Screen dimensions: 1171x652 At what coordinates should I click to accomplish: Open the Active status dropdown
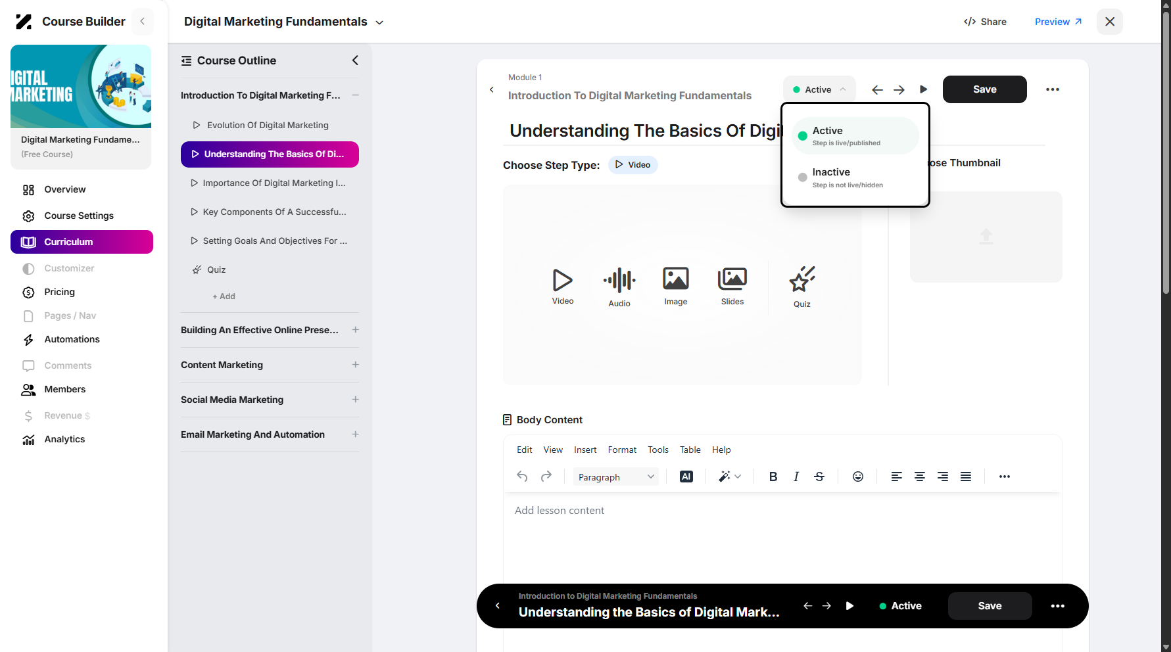point(819,89)
